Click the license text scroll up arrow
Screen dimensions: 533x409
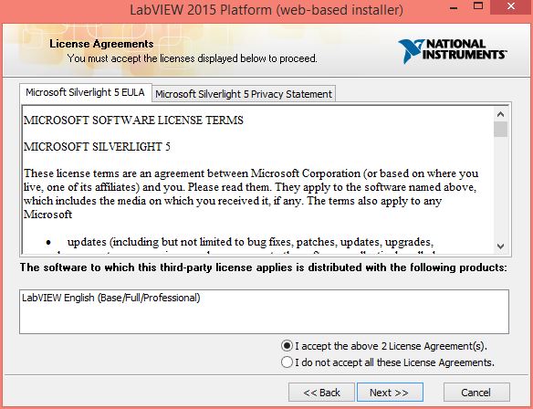click(x=500, y=114)
